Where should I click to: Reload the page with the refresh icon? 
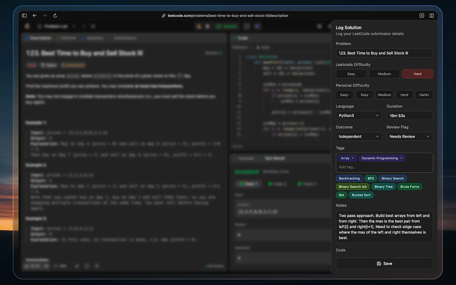tap(55, 16)
